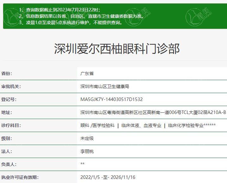Click the 负责人 label

point(9,164)
